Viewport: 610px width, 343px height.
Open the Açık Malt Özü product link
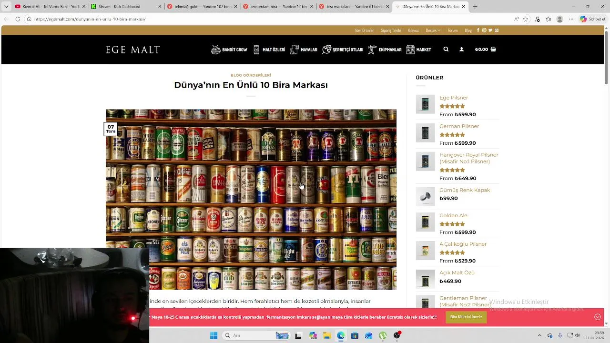point(457,272)
